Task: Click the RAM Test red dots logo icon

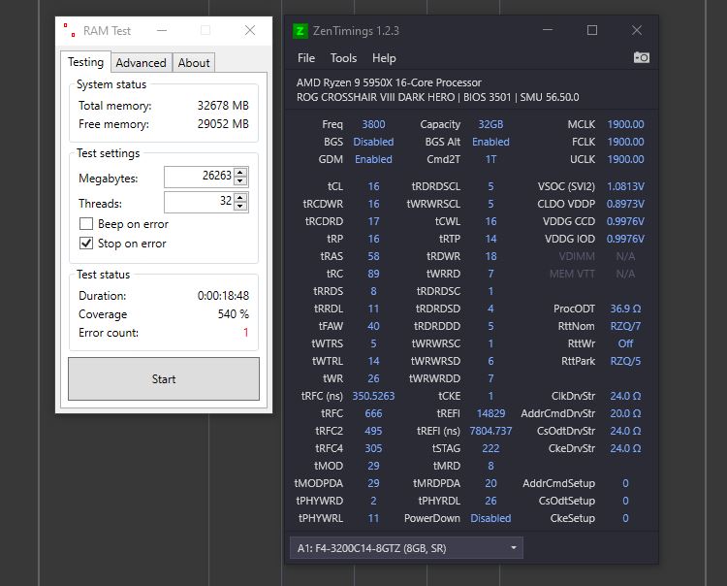Action: point(70,30)
